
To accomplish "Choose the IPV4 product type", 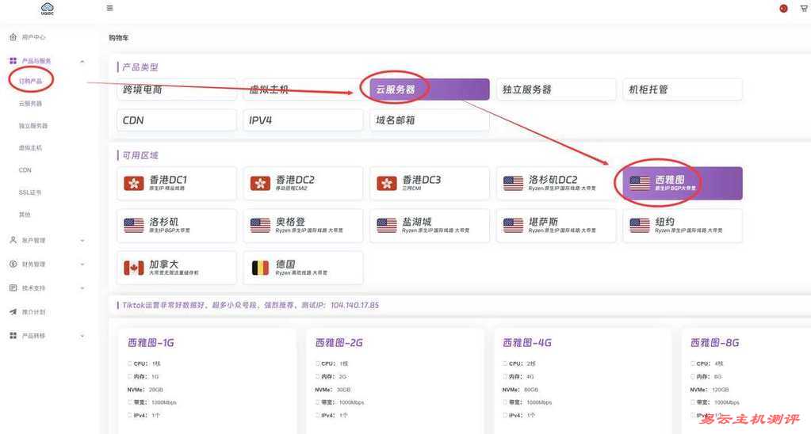I will click(303, 120).
